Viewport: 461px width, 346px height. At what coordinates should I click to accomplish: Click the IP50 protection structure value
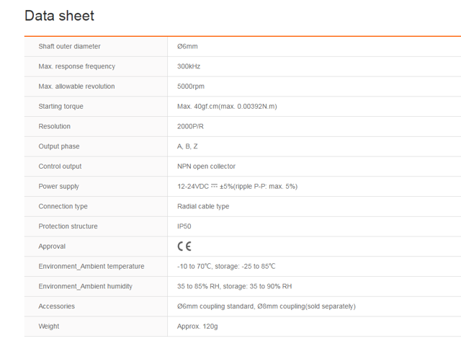click(184, 226)
